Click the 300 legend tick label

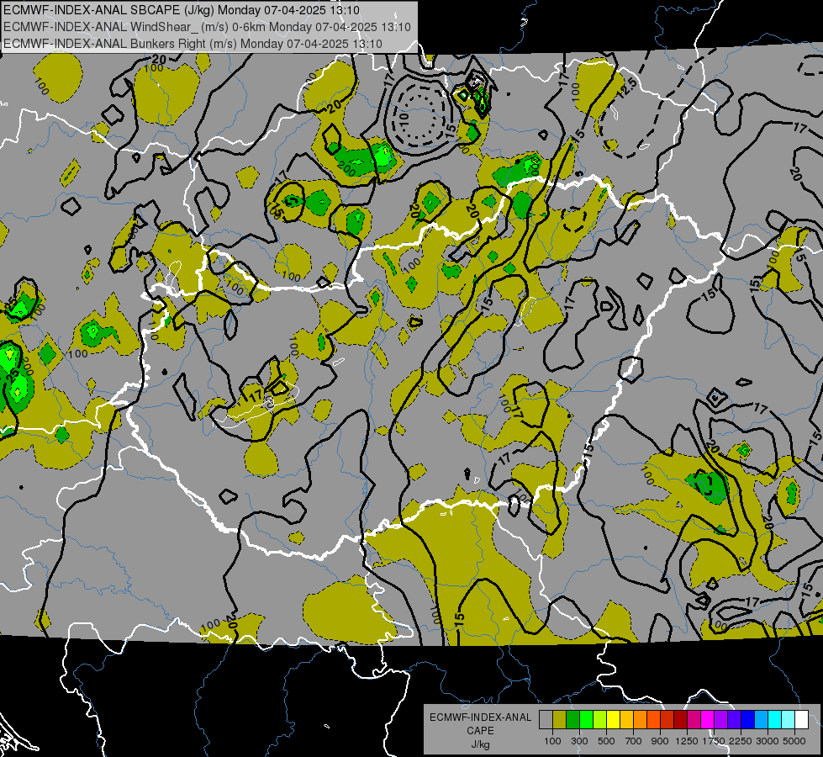579,741
